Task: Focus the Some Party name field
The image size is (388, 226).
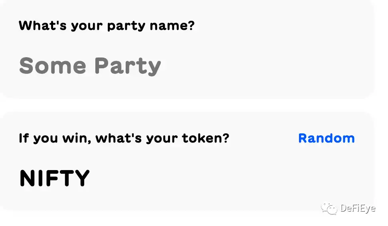Action: tap(90, 66)
